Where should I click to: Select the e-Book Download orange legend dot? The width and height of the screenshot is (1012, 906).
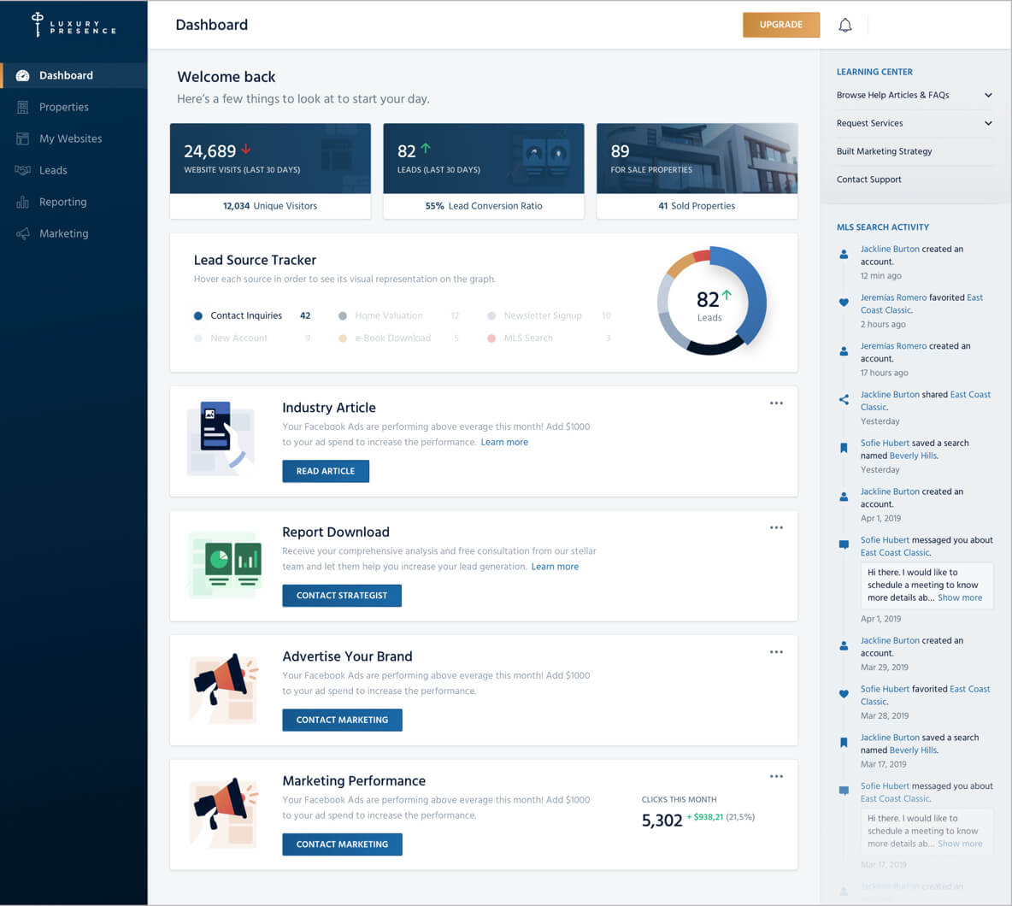pos(343,338)
